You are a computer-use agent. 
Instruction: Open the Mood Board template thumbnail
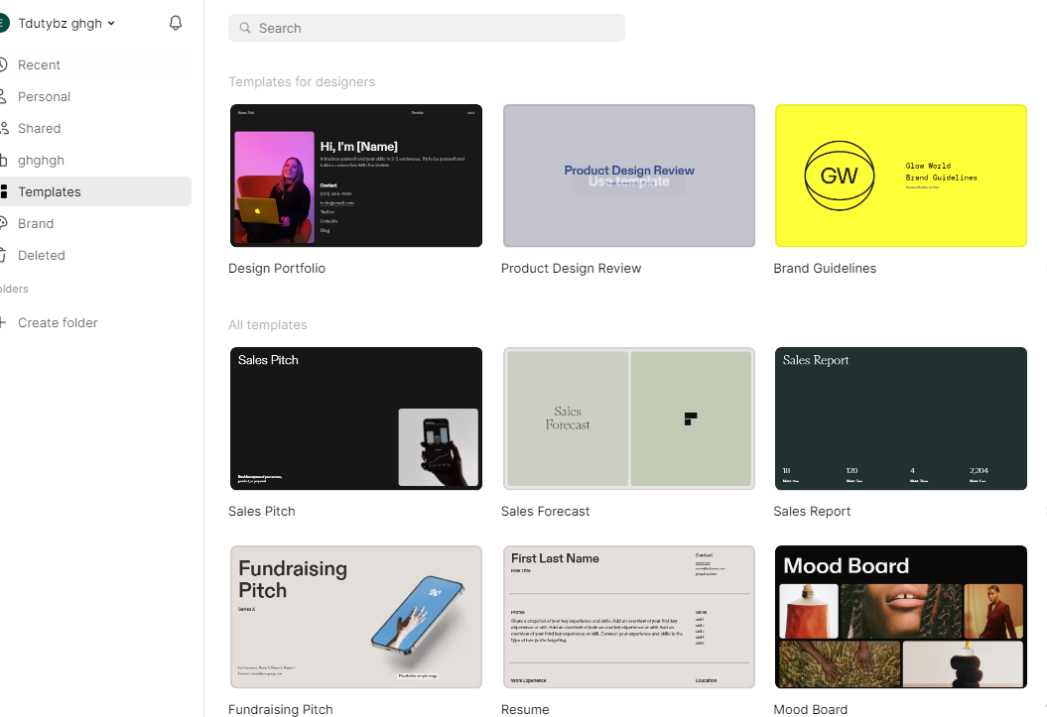pos(900,616)
